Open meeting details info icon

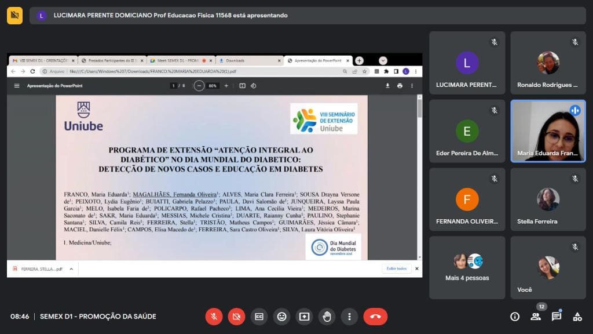(x=515, y=317)
